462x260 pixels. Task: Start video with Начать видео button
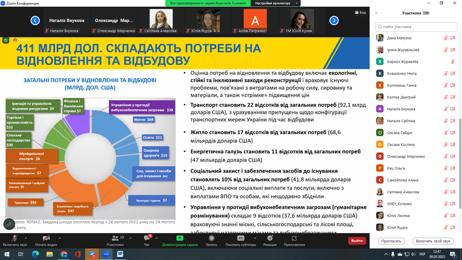[46, 239]
